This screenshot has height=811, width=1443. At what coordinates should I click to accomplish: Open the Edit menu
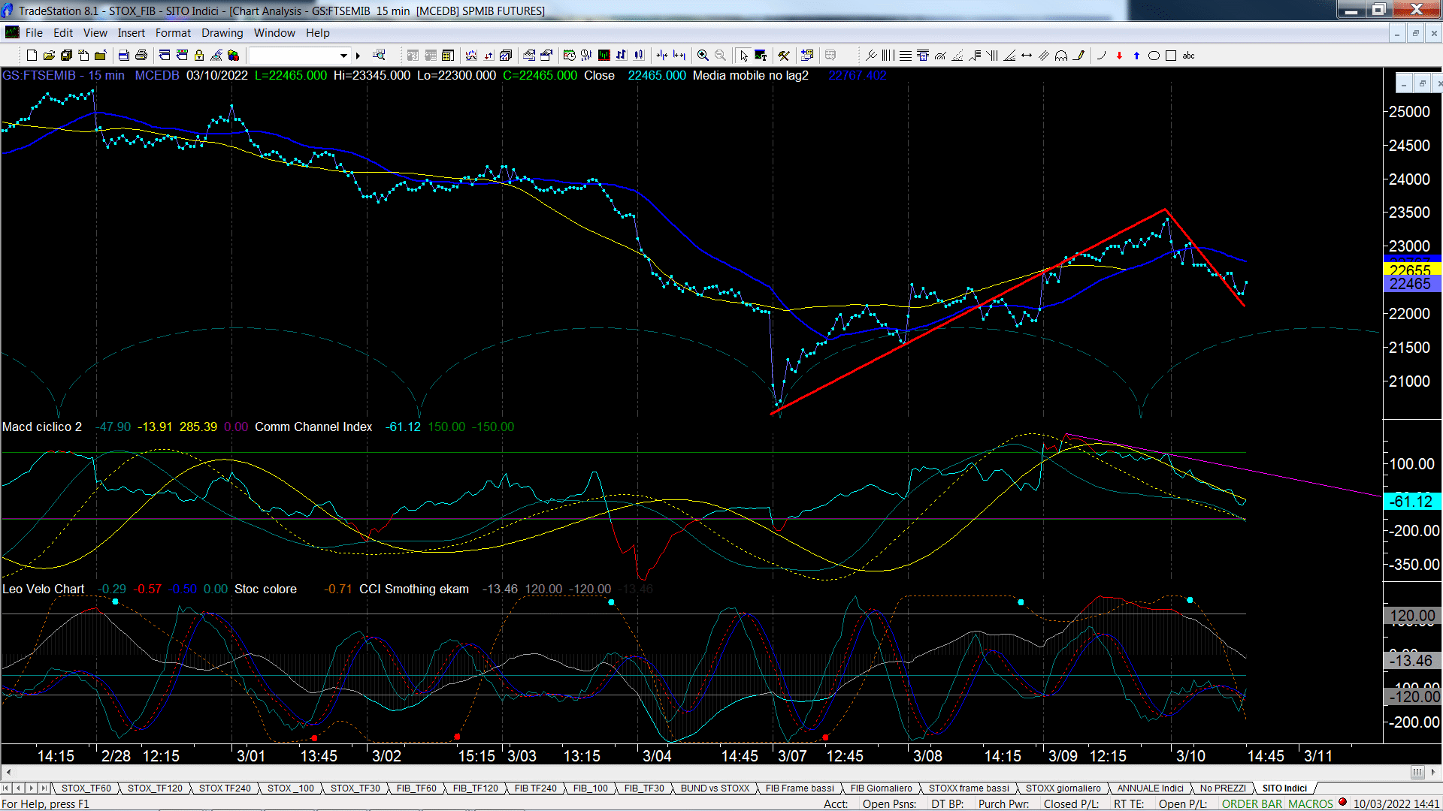(63, 33)
